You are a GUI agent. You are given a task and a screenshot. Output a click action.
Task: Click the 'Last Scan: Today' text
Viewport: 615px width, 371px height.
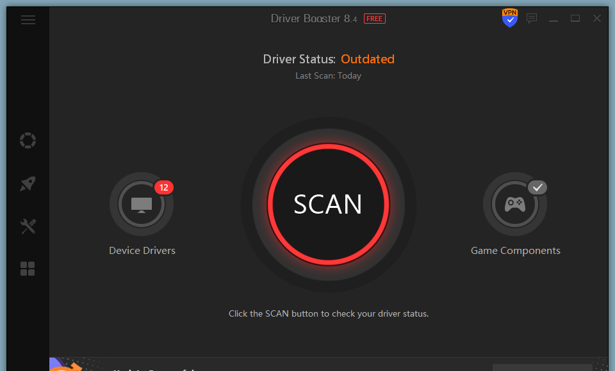point(328,75)
